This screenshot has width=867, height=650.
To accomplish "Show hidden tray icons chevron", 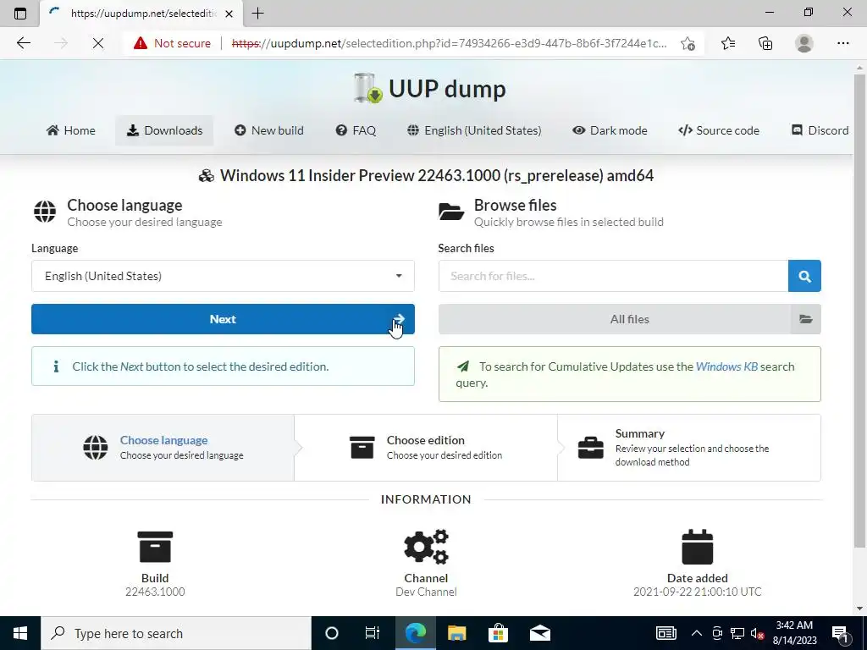I will pyautogui.click(x=697, y=633).
